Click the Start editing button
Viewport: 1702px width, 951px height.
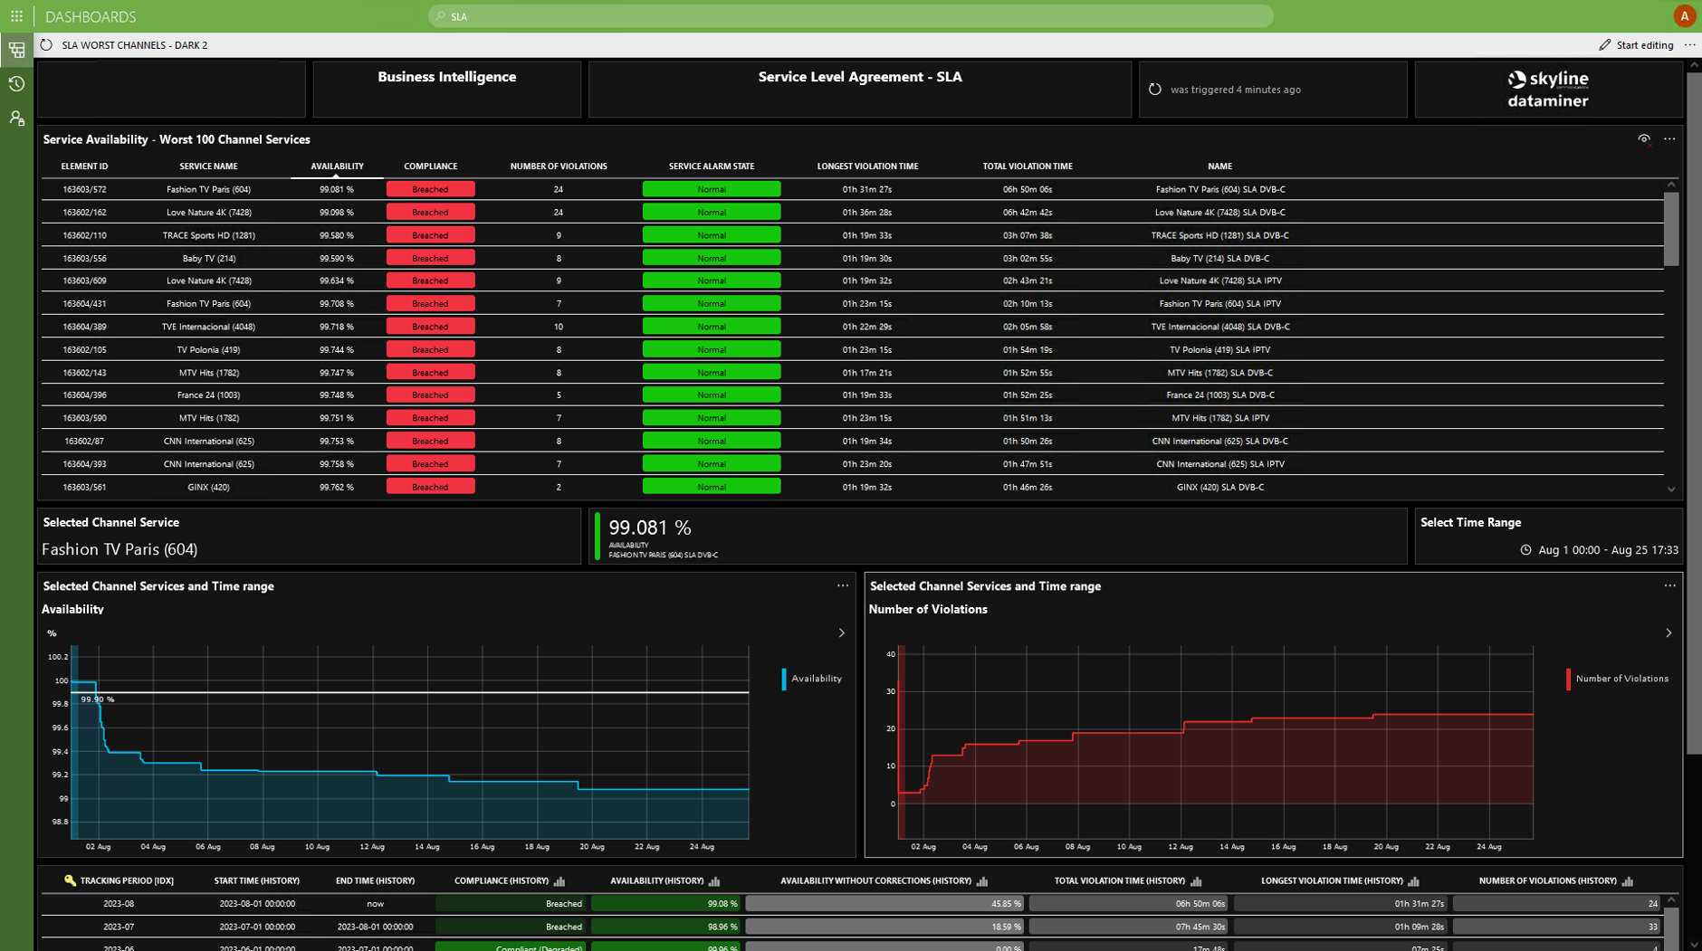coord(1636,45)
